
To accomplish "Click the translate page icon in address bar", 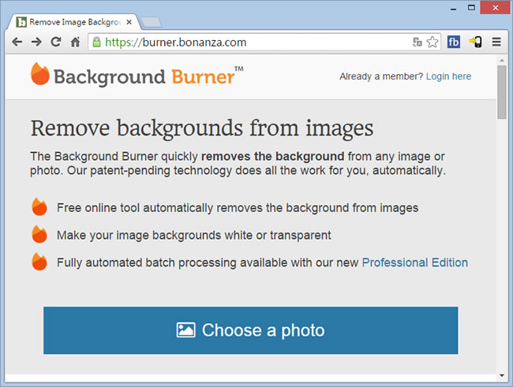I will (418, 42).
